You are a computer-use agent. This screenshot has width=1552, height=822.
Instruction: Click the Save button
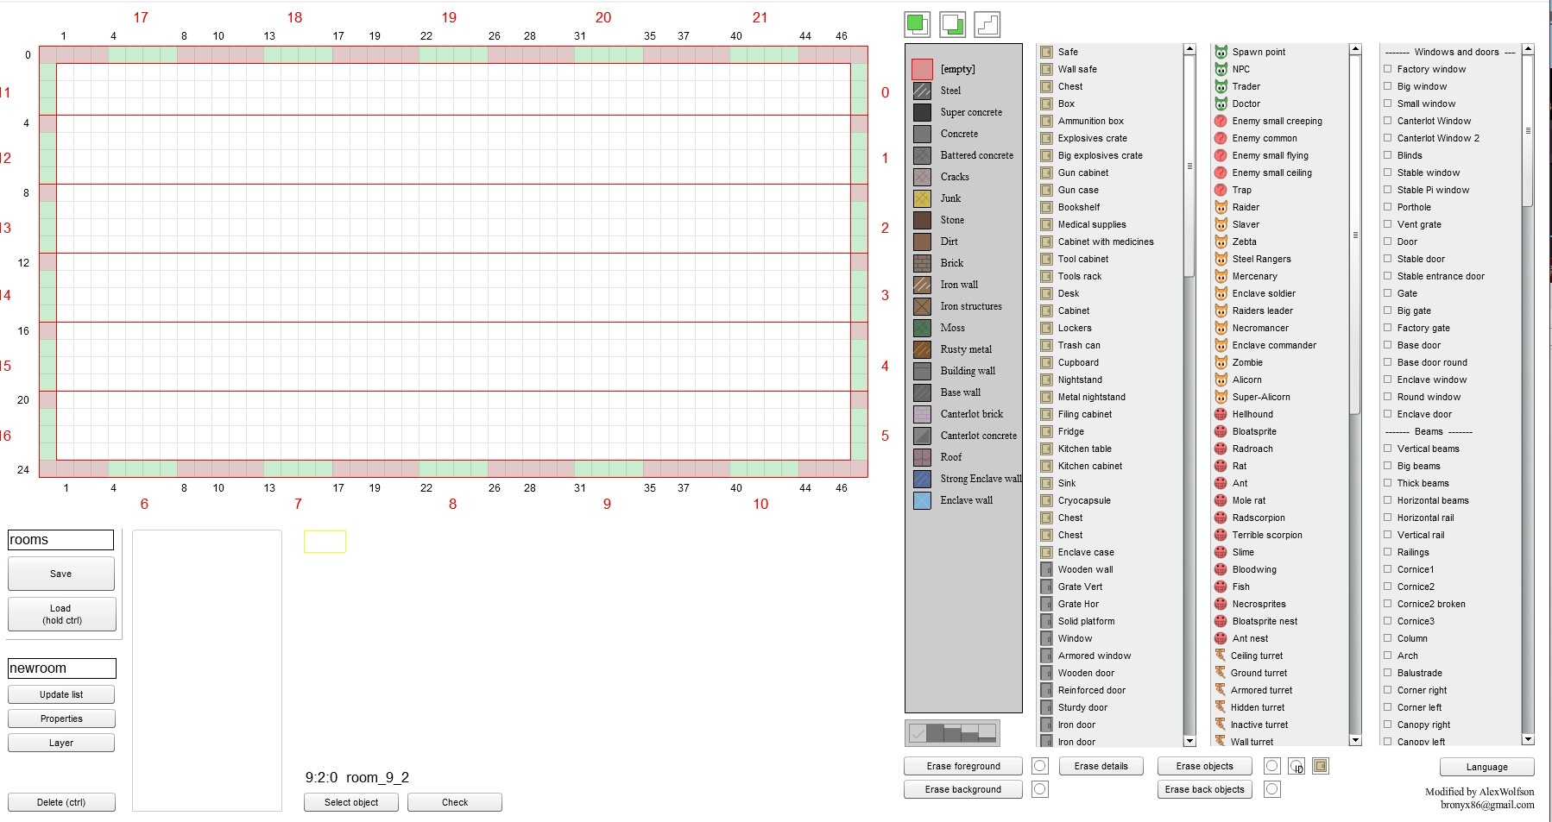click(x=60, y=573)
